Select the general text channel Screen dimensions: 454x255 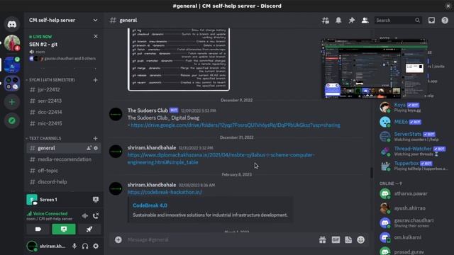tap(64, 148)
